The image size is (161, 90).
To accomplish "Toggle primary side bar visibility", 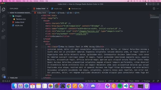I will tap(147, 4).
